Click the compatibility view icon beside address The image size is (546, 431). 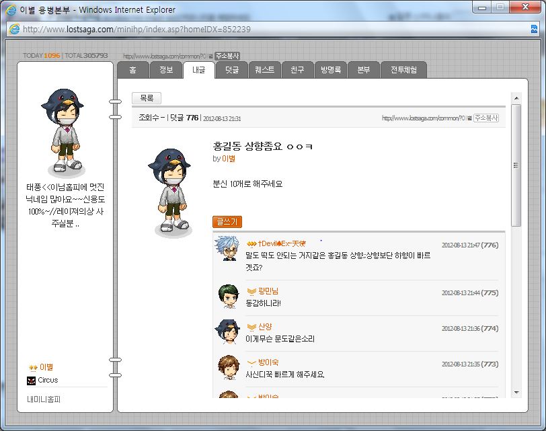[x=534, y=29]
